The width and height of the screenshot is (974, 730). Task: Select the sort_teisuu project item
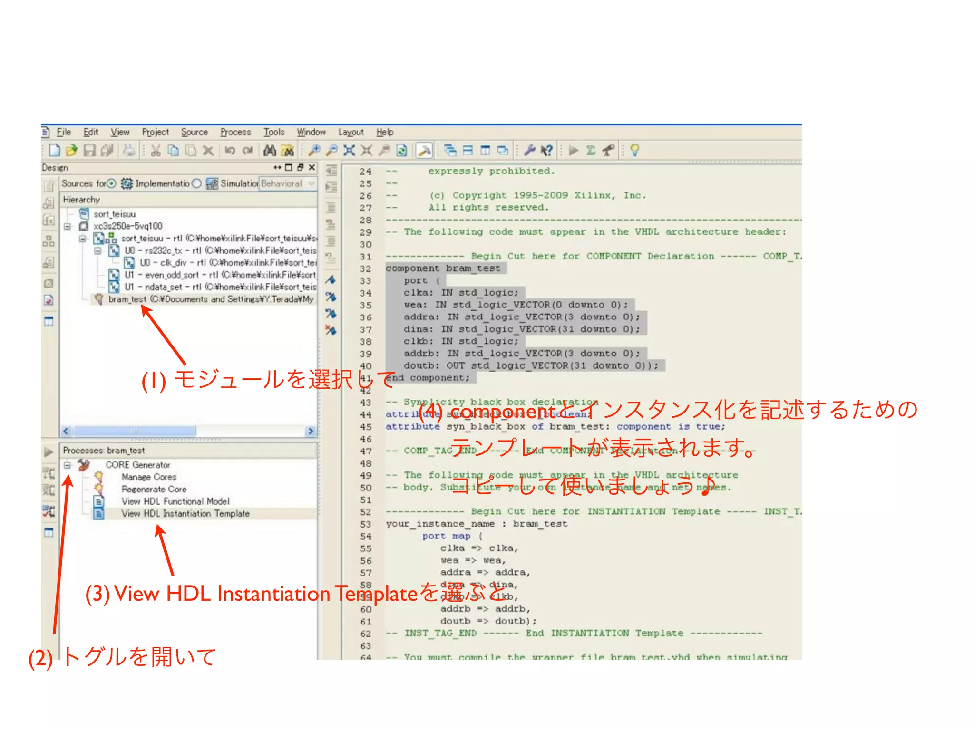[114, 214]
